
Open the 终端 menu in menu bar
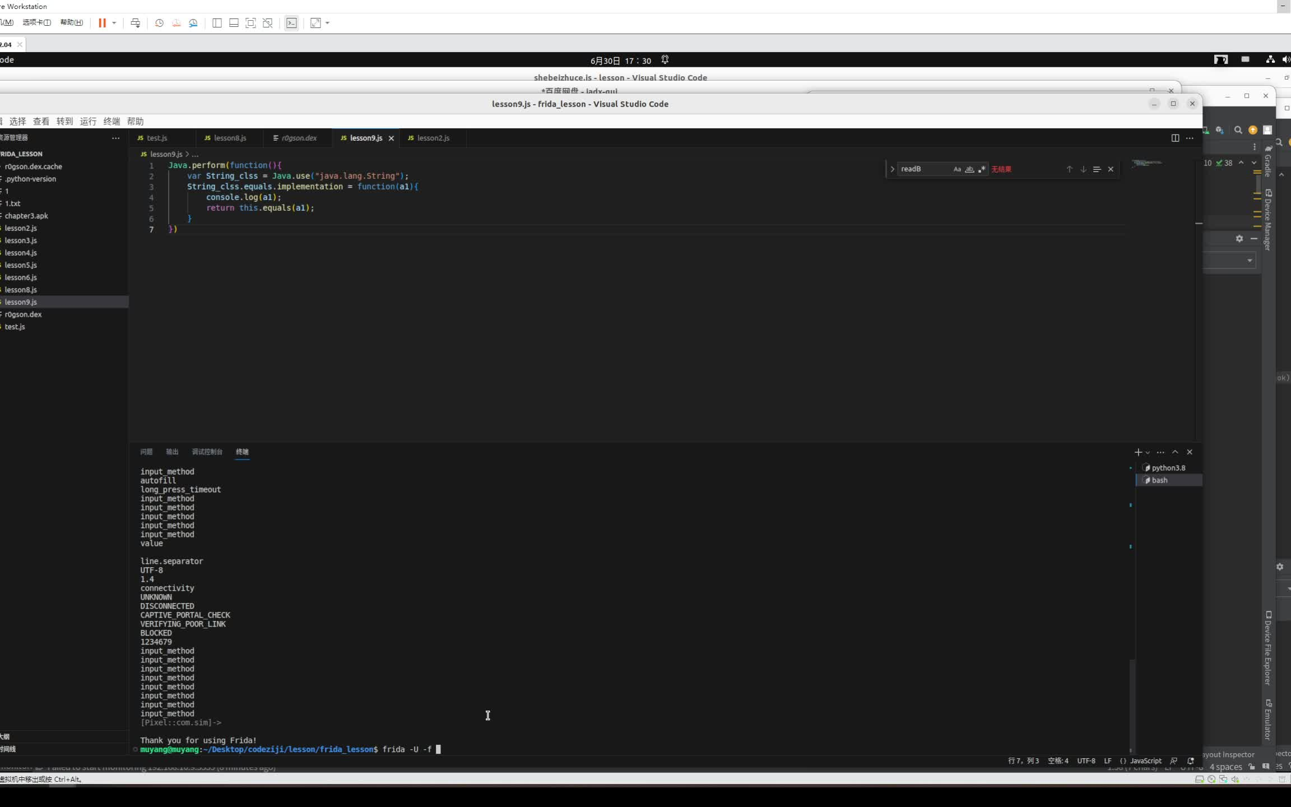(x=112, y=122)
